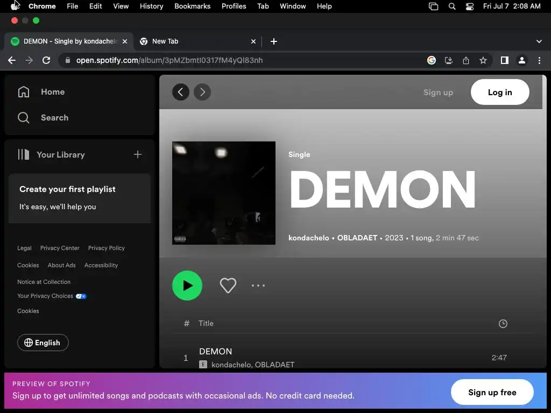This screenshot has width=551, height=413.
Task: Open Spotlight search in menu bar
Action: point(452,6)
